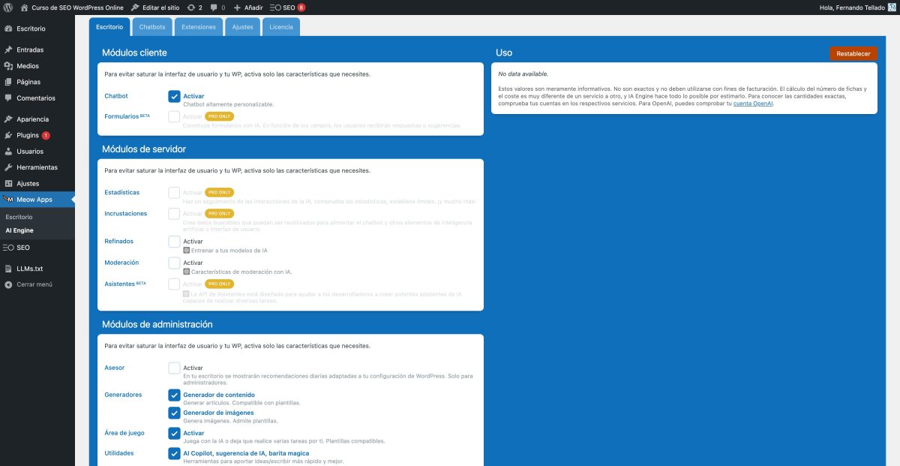
Task: Uncheck Generador de contenido
Action: coord(174,395)
